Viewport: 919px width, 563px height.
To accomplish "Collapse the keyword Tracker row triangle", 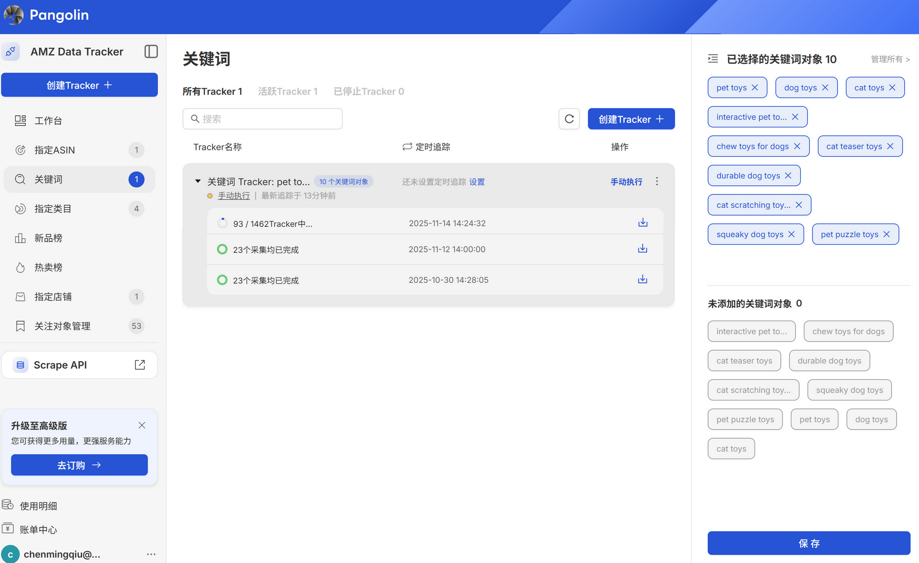I will [x=198, y=181].
